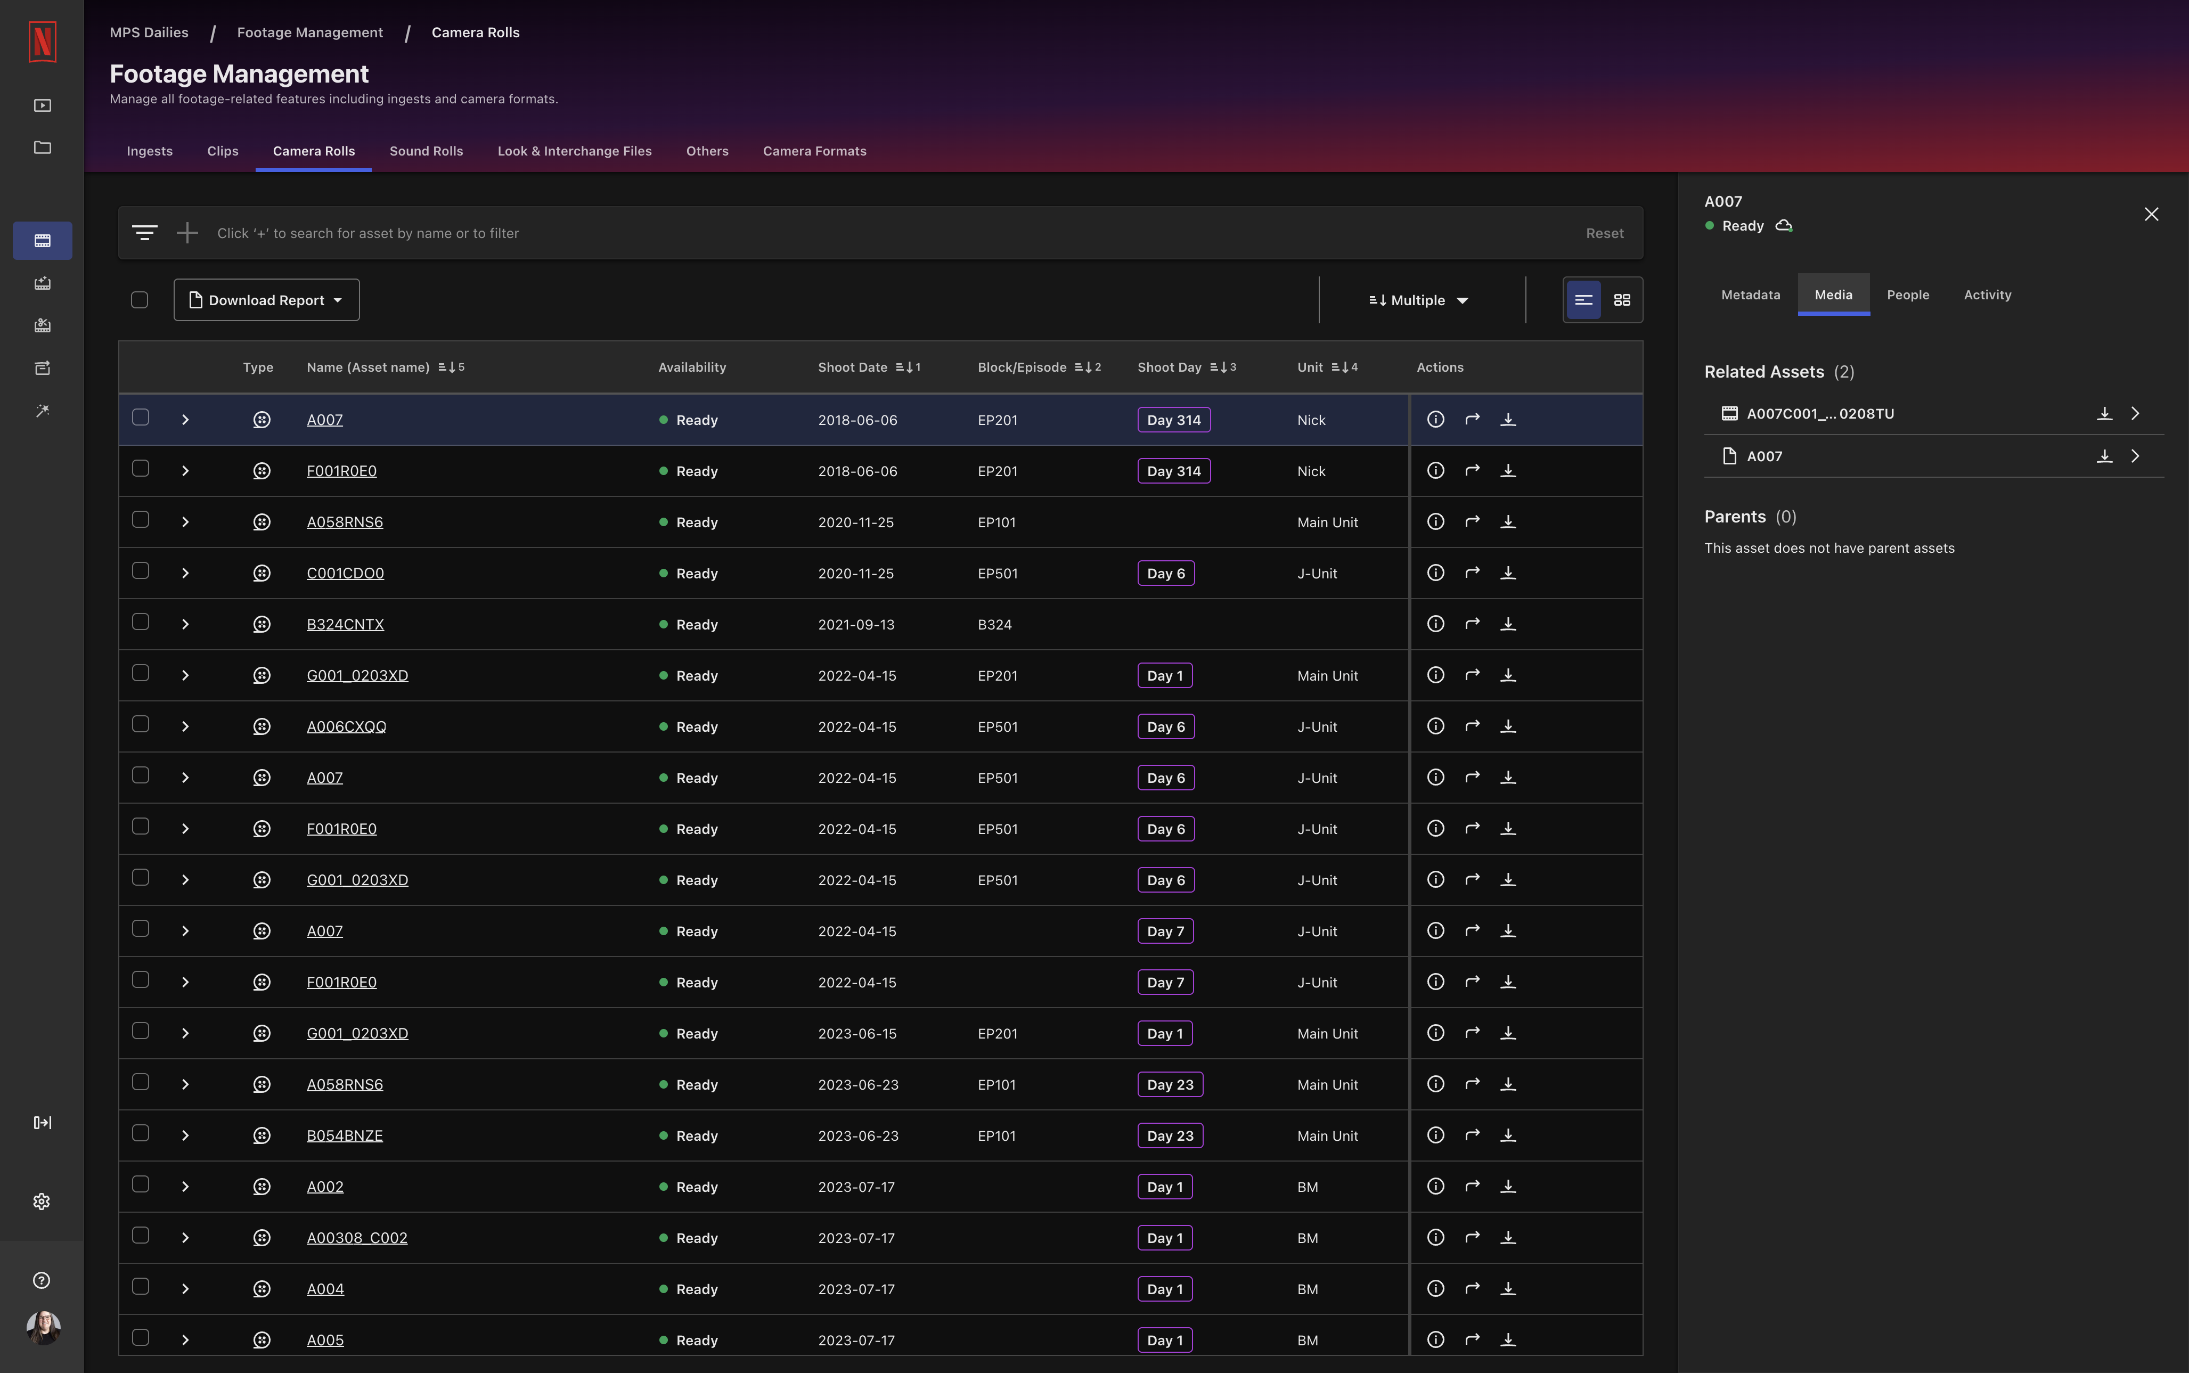Image resolution: width=2189 pixels, height=1373 pixels.
Task: Select the scissors film icon in the sidebar
Action: pos(42,325)
